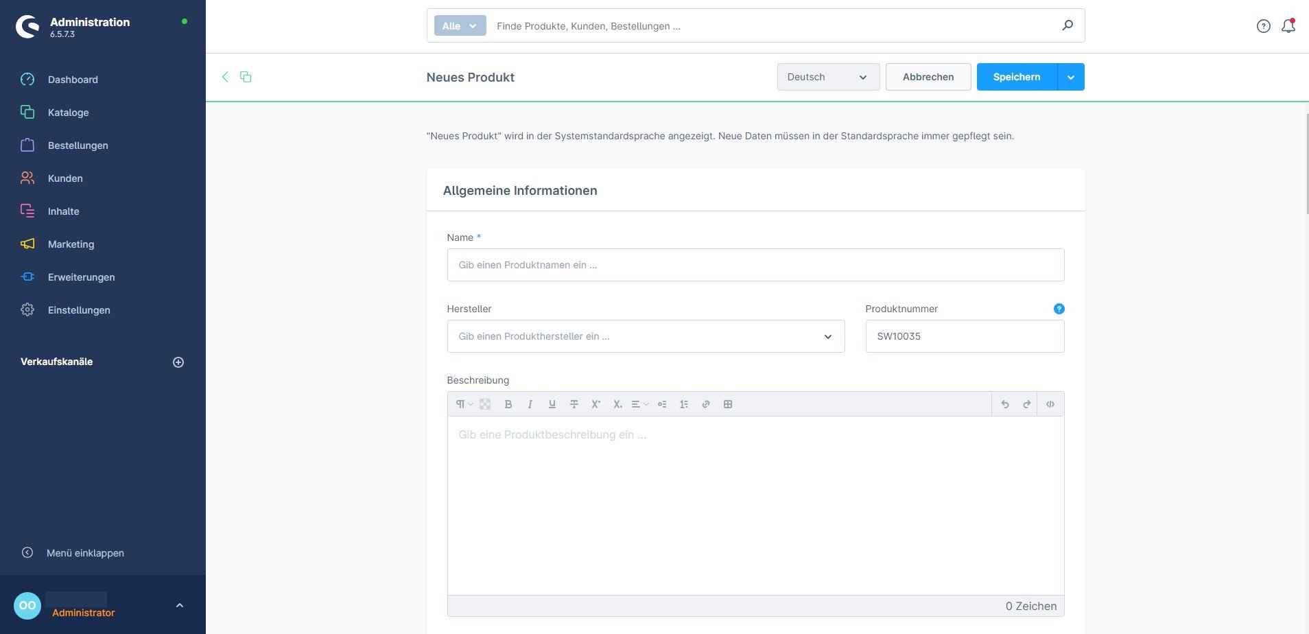
Task: Toggle underline formatting
Action: pos(552,404)
